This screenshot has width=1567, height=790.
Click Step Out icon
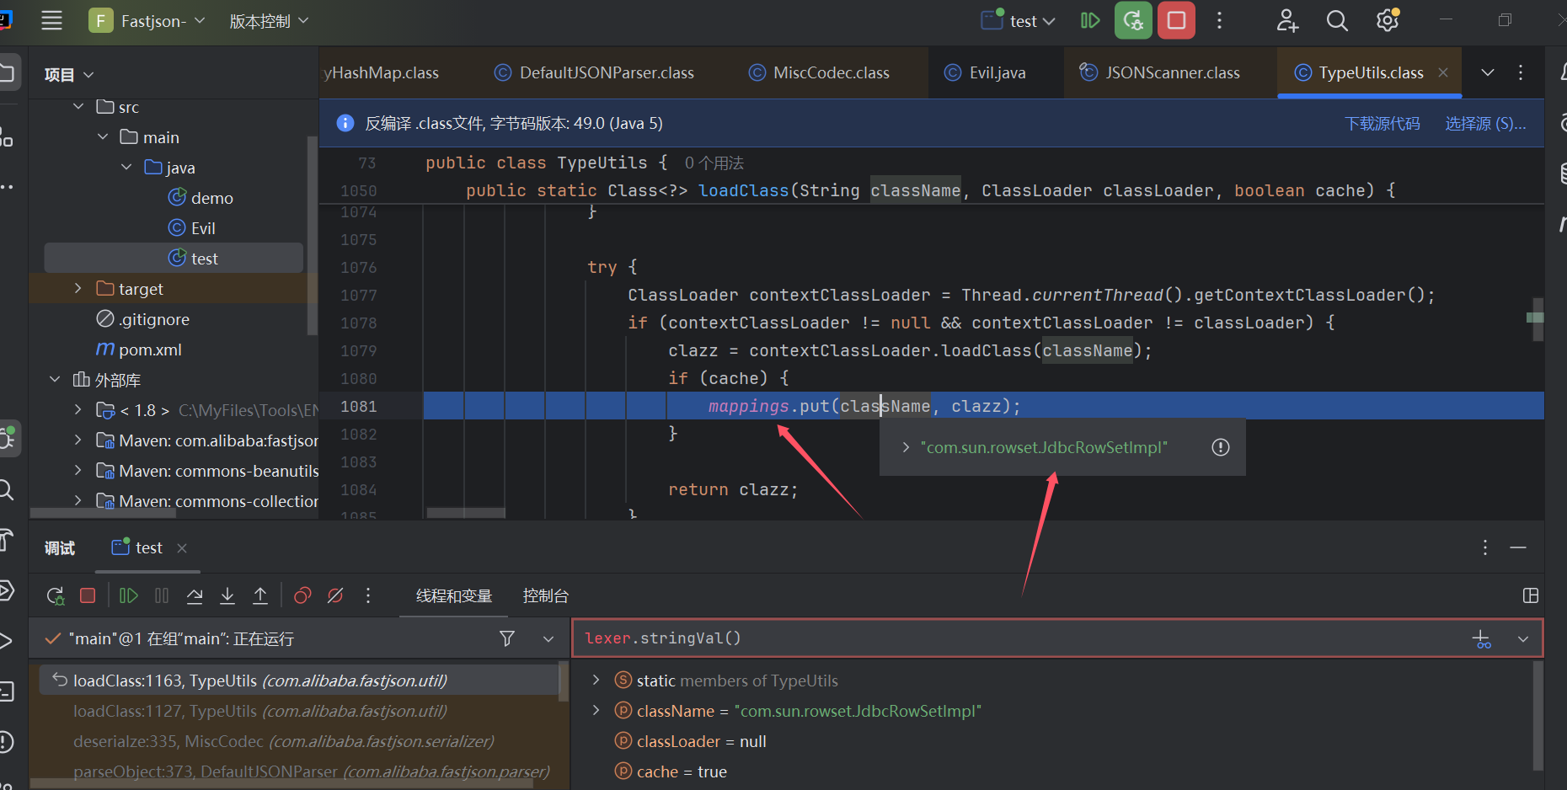[260, 596]
